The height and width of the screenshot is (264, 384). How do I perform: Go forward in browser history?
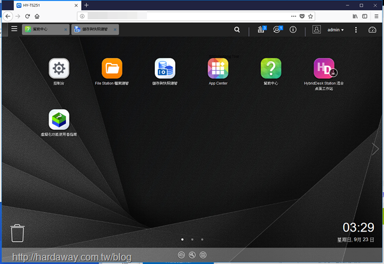pos(17,16)
